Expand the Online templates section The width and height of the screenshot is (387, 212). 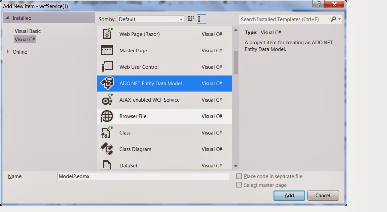point(8,52)
